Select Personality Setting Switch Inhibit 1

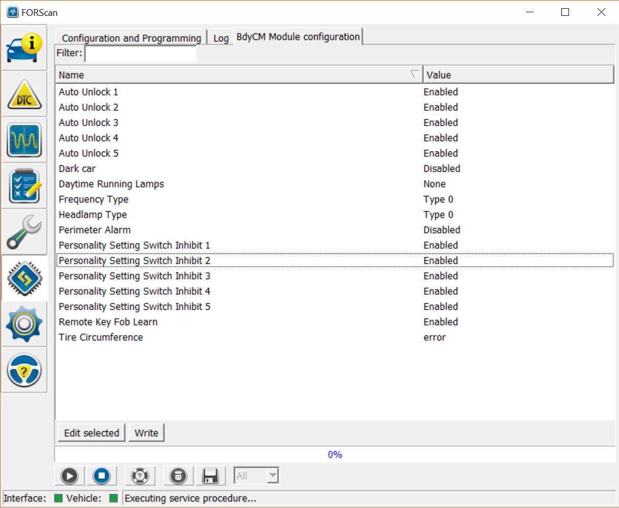(x=335, y=245)
